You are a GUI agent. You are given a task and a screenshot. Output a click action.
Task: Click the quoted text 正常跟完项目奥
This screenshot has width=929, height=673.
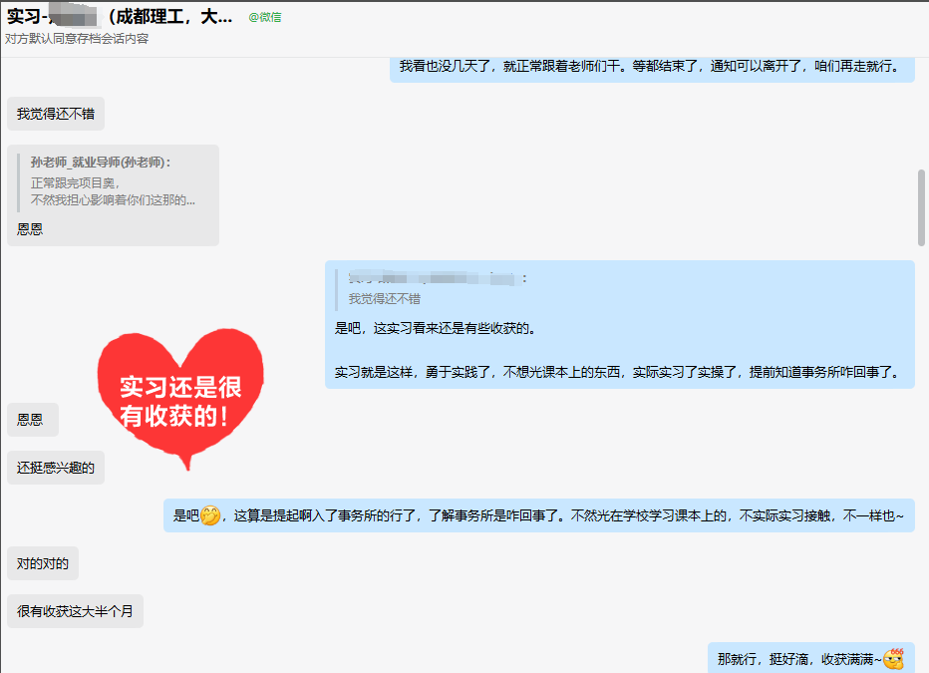[x=75, y=183]
